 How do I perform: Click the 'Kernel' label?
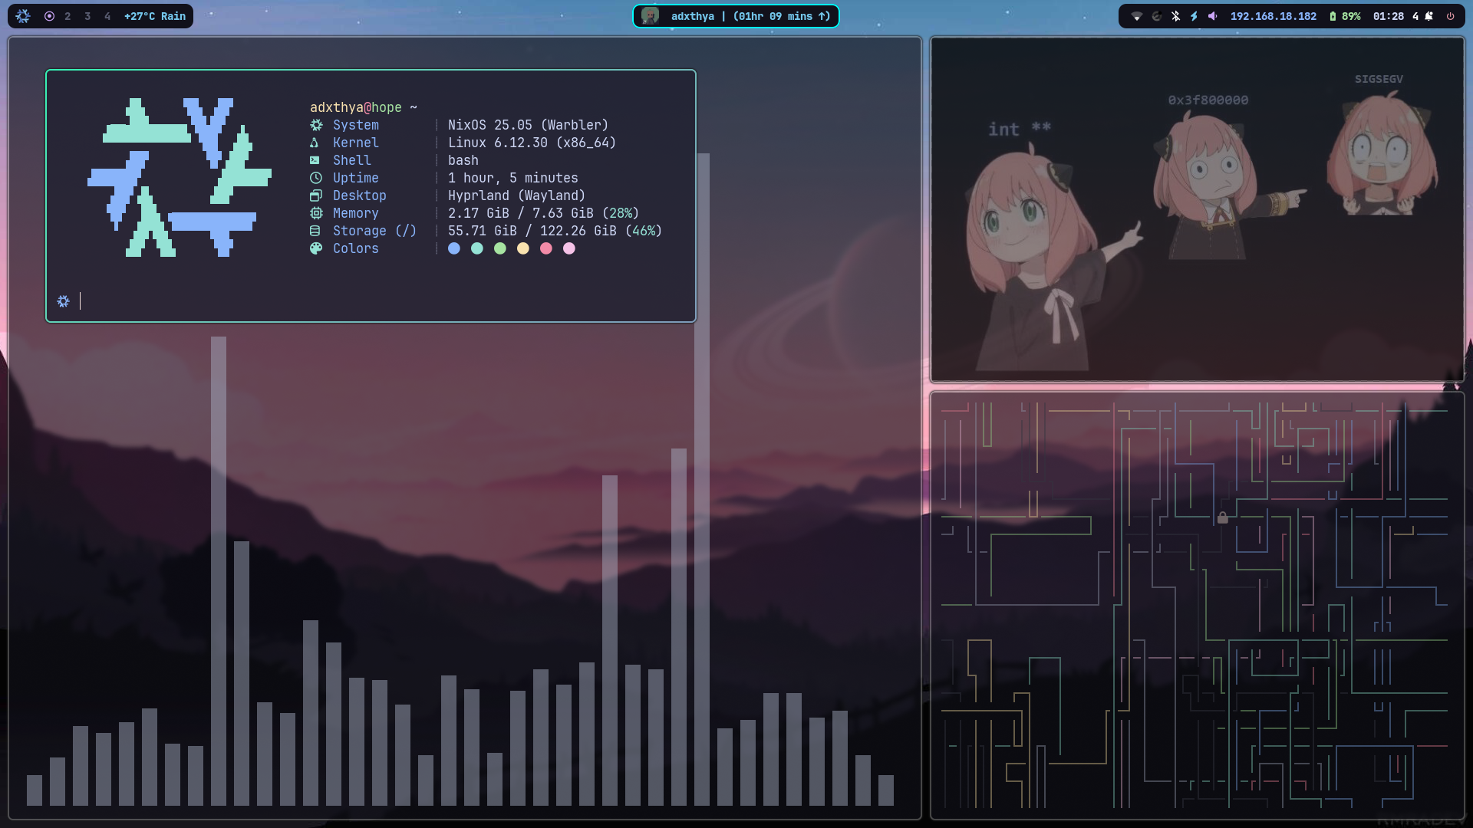[x=356, y=143]
